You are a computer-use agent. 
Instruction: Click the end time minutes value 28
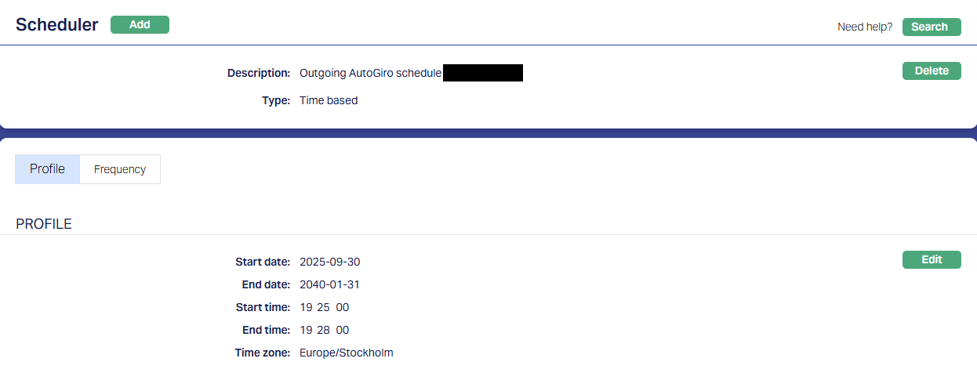[x=323, y=330]
